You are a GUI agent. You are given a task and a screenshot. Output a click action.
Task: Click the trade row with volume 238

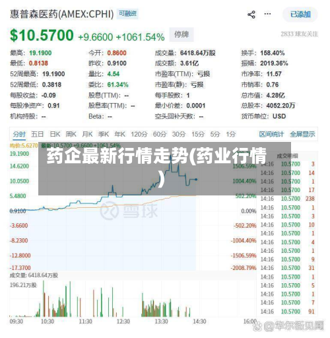point(288,199)
